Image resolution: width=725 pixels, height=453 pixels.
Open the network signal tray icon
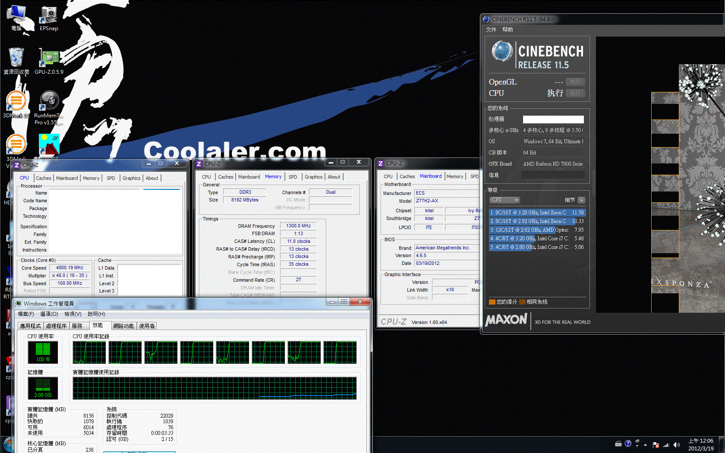click(x=666, y=444)
